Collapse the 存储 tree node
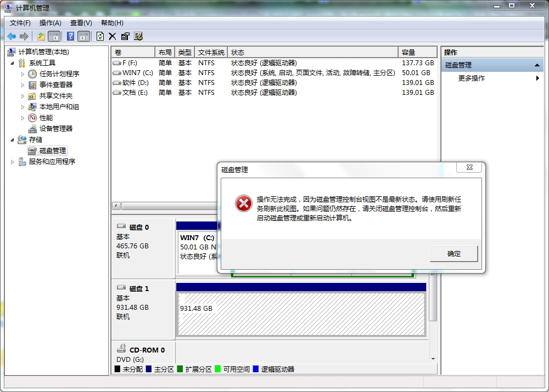This screenshot has height=392, width=549. [x=12, y=140]
